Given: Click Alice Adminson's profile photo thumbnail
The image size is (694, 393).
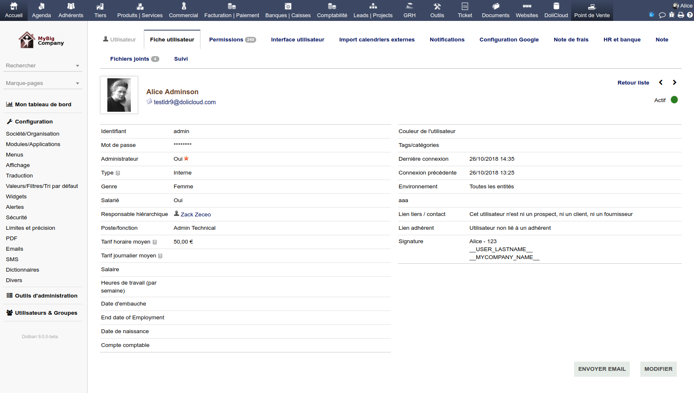Looking at the screenshot, I should tap(119, 95).
